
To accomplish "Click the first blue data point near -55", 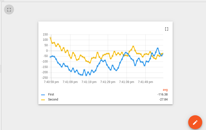I will [50, 57].
